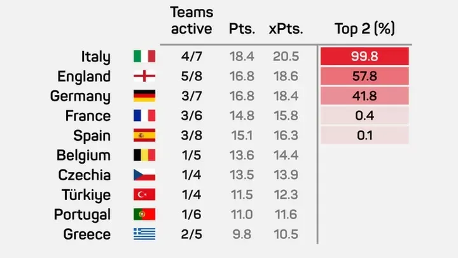The width and height of the screenshot is (458, 258).
Task: Click the England flag icon
Action: coord(144,76)
